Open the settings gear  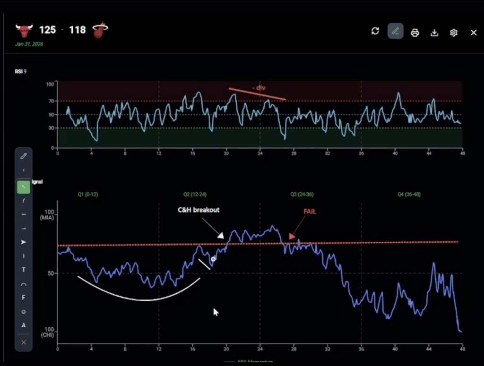[453, 33]
